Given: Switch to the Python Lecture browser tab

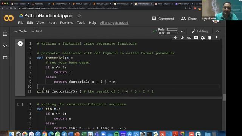Looking at the screenshot, I should point(184,4).
